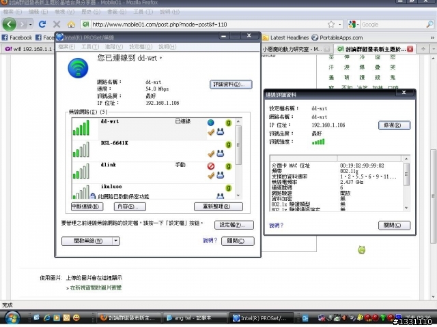The width and height of the screenshot is (437, 327).
Task: Click 重新整理 refresh button
Action: coord(218,206)
